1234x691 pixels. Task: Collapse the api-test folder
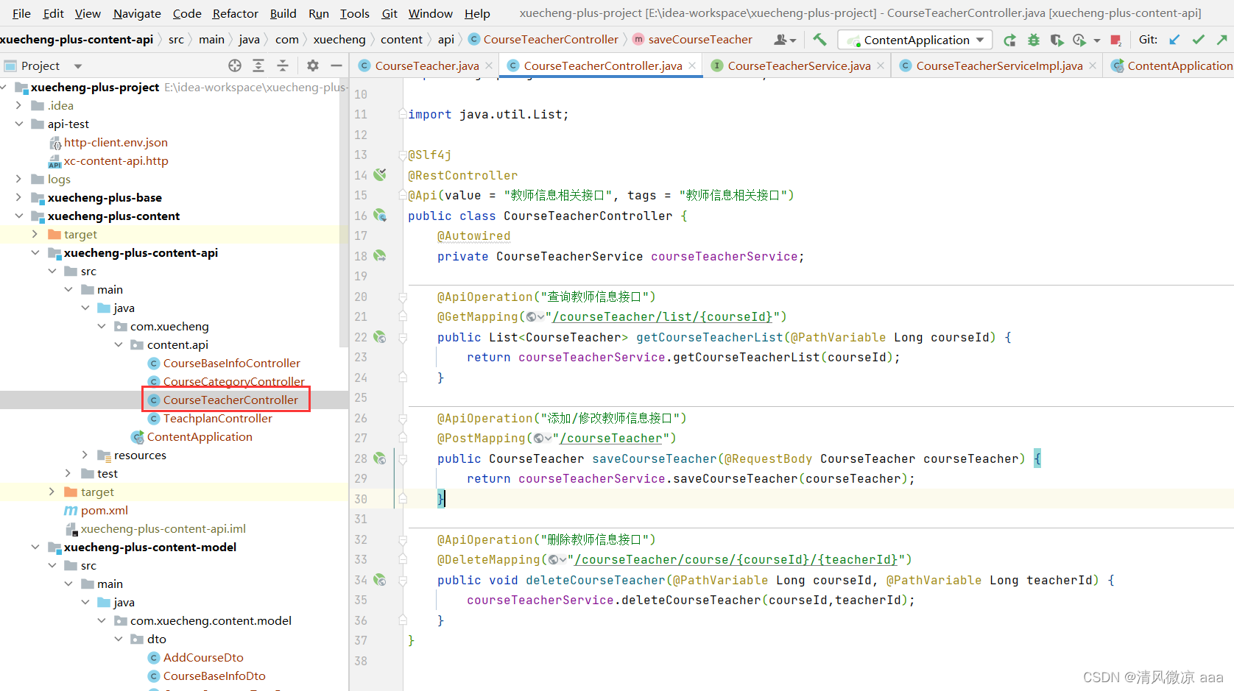(x=18, y=124)
